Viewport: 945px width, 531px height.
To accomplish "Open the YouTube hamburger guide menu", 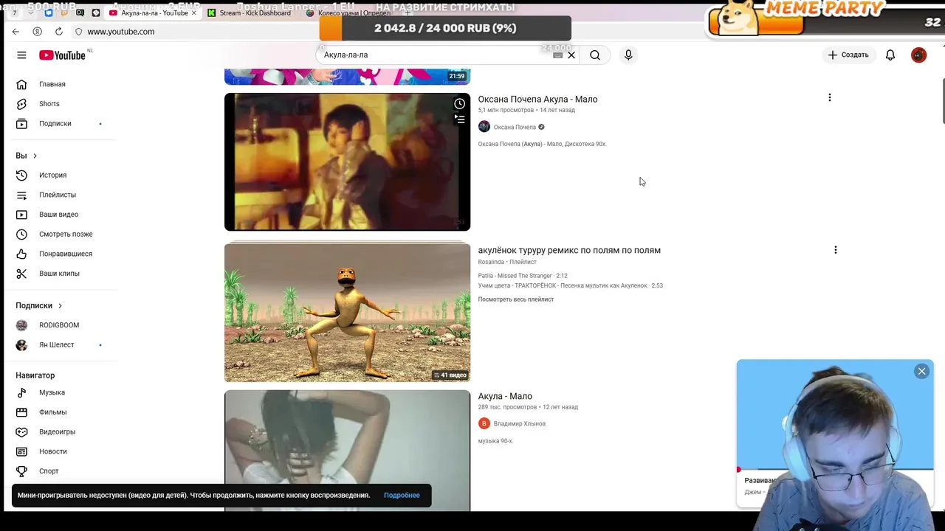I will click(21, 55).
